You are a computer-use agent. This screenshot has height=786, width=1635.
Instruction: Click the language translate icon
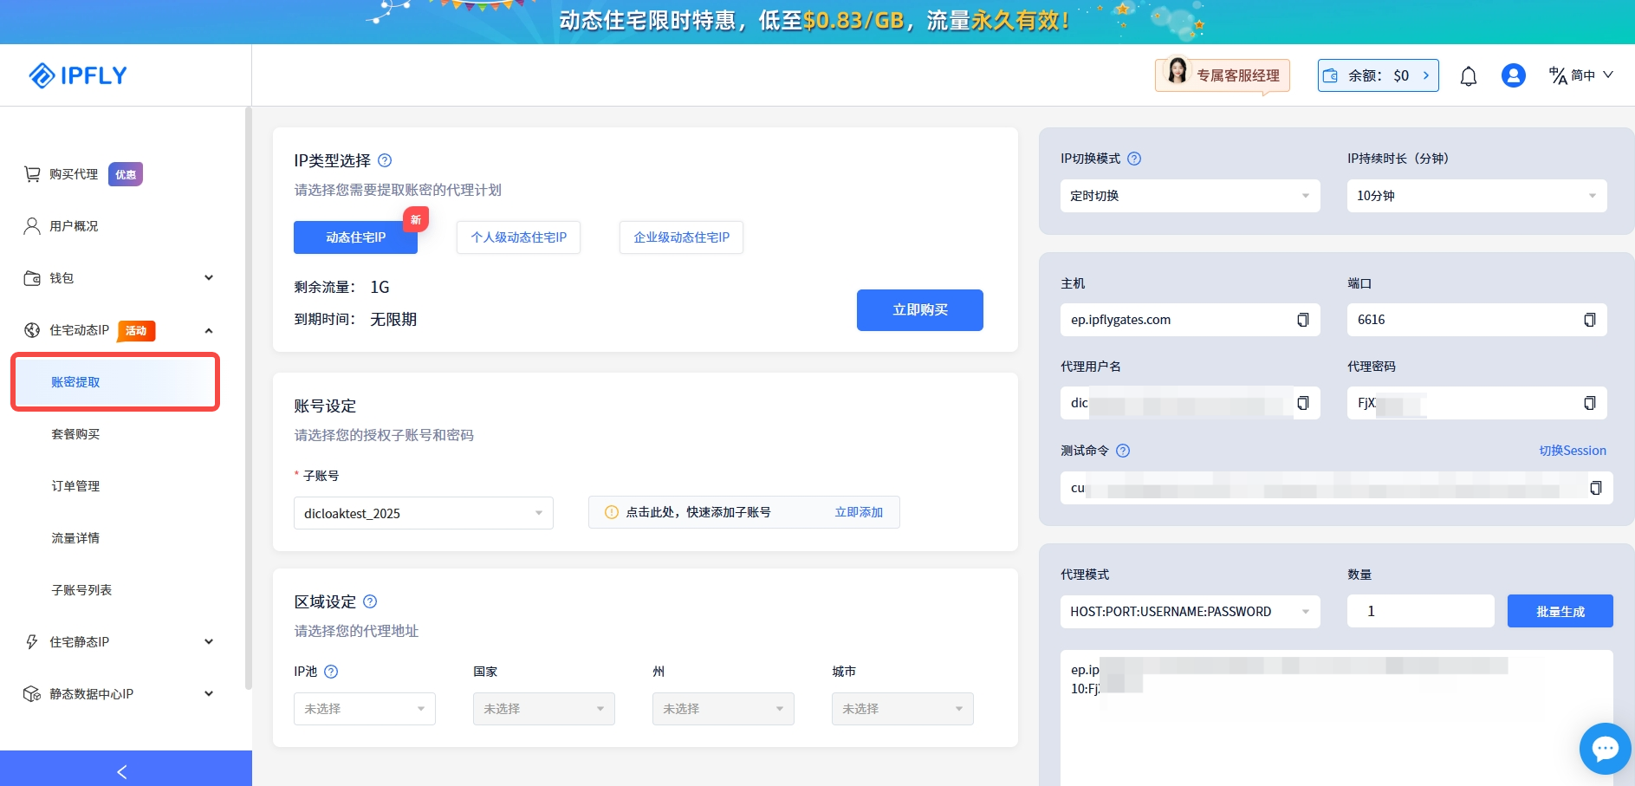(x=1558, y=75)
